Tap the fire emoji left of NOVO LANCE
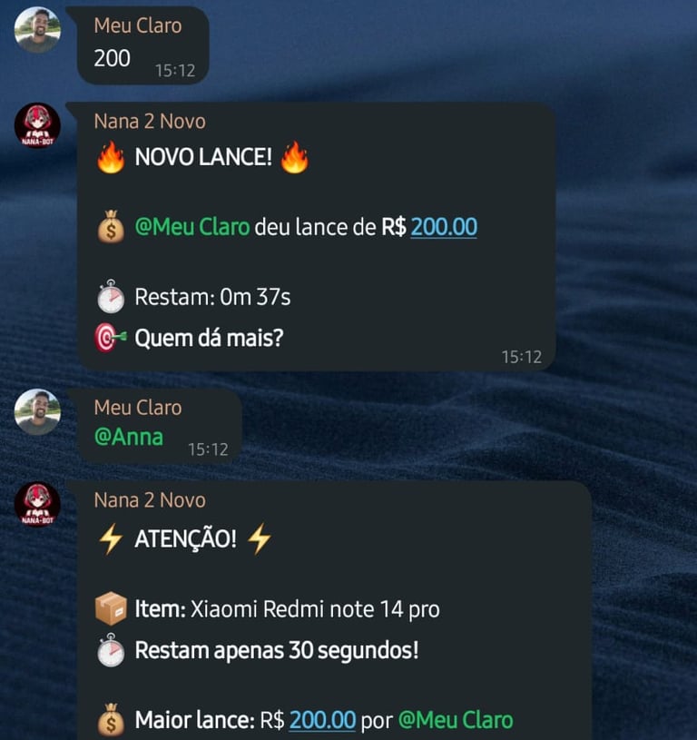 click(x=111, y=157)
